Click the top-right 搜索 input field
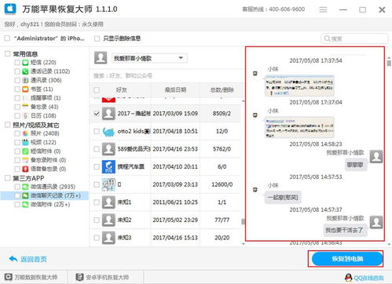This screenshot has width=392, height=284. [354, 38]
